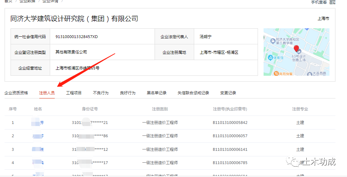Click registration number B11013100005842
This screenshot has width=347, height=177.
tap(230, 123)
